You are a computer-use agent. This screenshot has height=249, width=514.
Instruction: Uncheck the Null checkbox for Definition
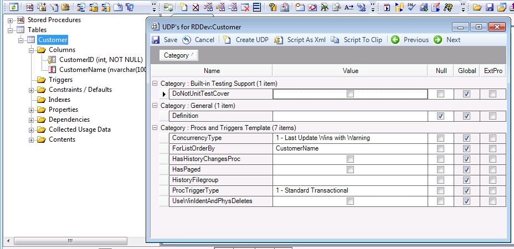pyautogui.click(x=440, y=116)
